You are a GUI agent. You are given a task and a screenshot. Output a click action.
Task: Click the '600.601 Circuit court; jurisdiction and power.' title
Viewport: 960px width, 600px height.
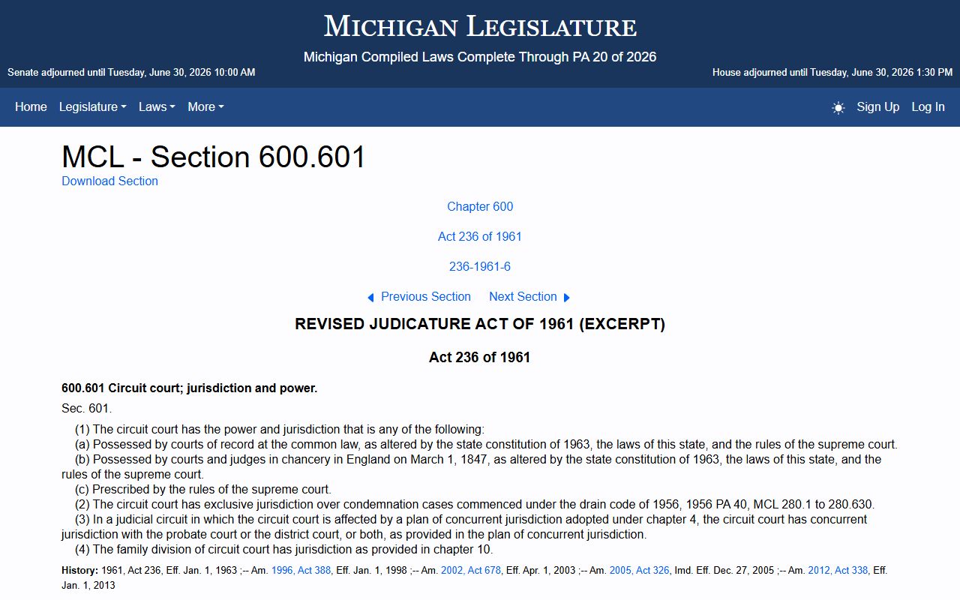click(x=190, y=388)
